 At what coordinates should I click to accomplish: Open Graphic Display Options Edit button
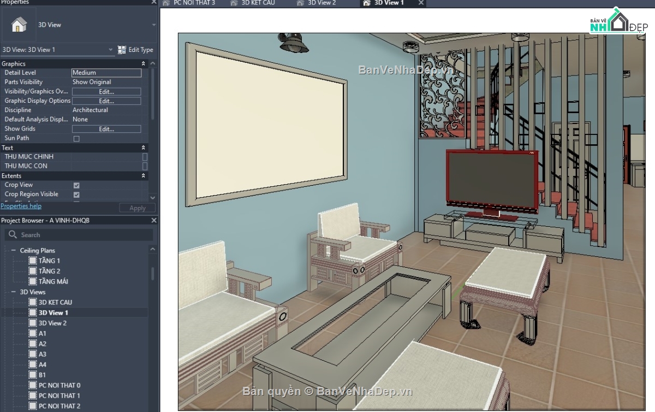click(106, 101)
